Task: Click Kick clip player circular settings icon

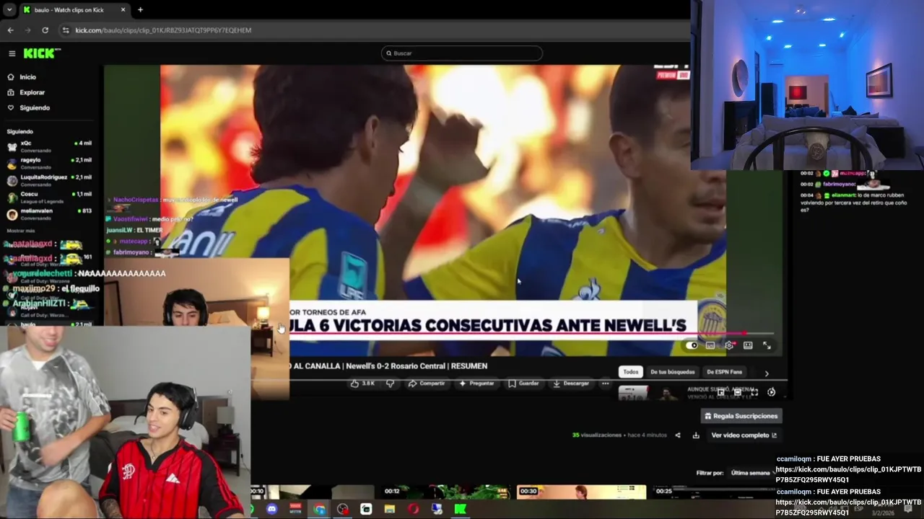Action: pos(771,392)
